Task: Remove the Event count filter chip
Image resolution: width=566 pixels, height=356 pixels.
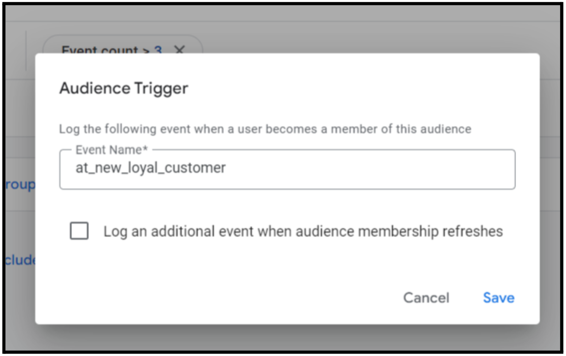Action: tap(180, 49)
